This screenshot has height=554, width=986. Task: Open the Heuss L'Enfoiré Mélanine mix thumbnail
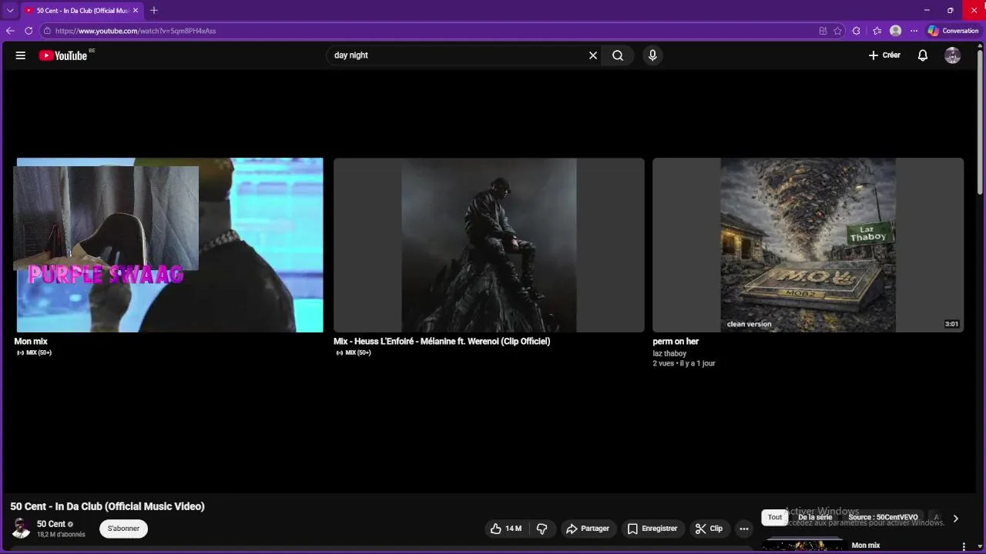(x=489, y=245)
